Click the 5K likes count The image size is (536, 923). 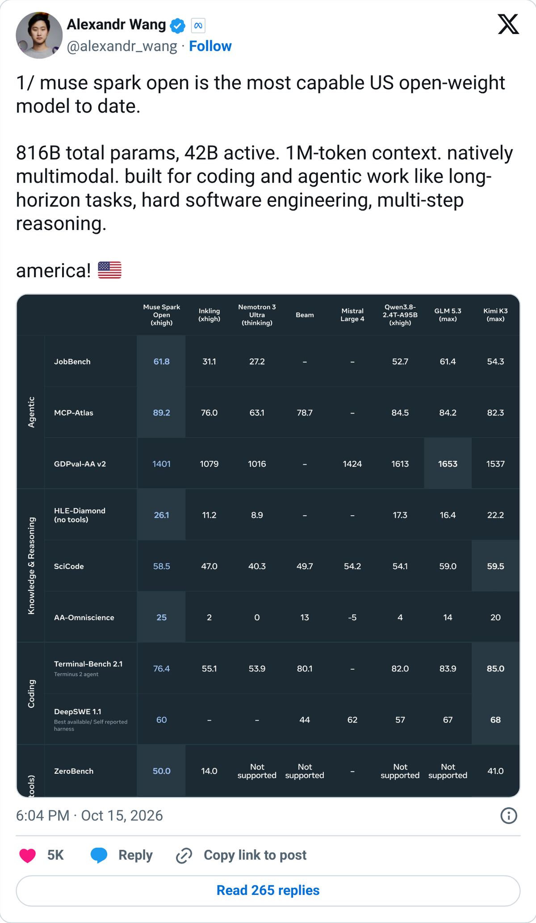[x=55, y=855]
